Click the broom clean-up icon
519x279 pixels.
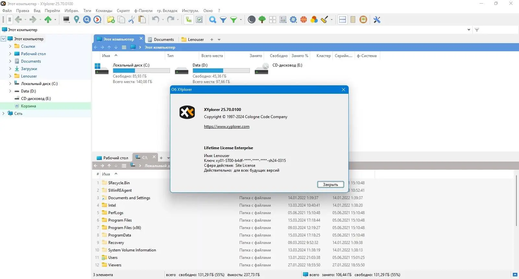324,20
